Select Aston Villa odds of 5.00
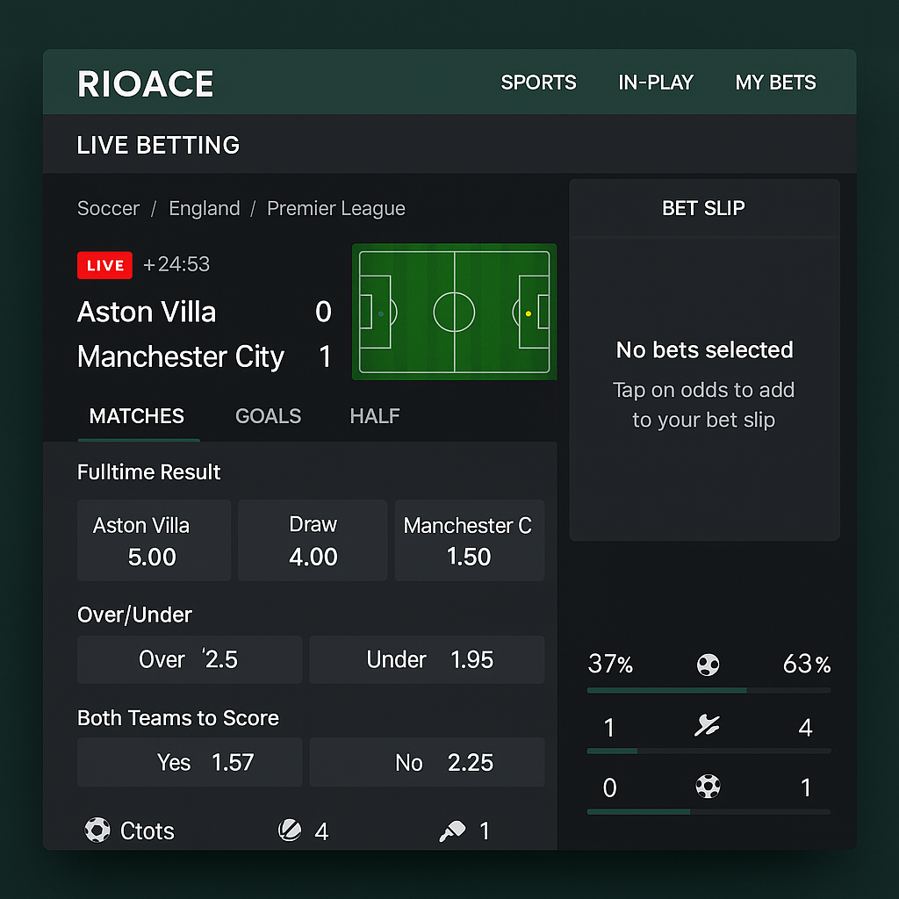 (x=154, y=540)
